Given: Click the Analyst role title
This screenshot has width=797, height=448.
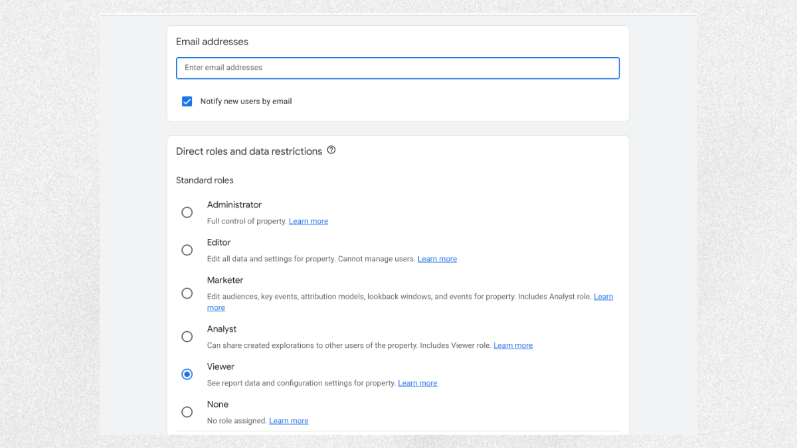Looking at the screenshot, I should click(222, 329).
